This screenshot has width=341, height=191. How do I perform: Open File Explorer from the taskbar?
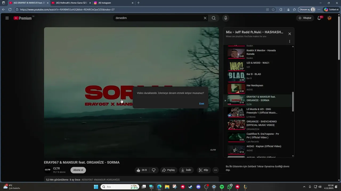pyautogui.click(x=167, y=187)
